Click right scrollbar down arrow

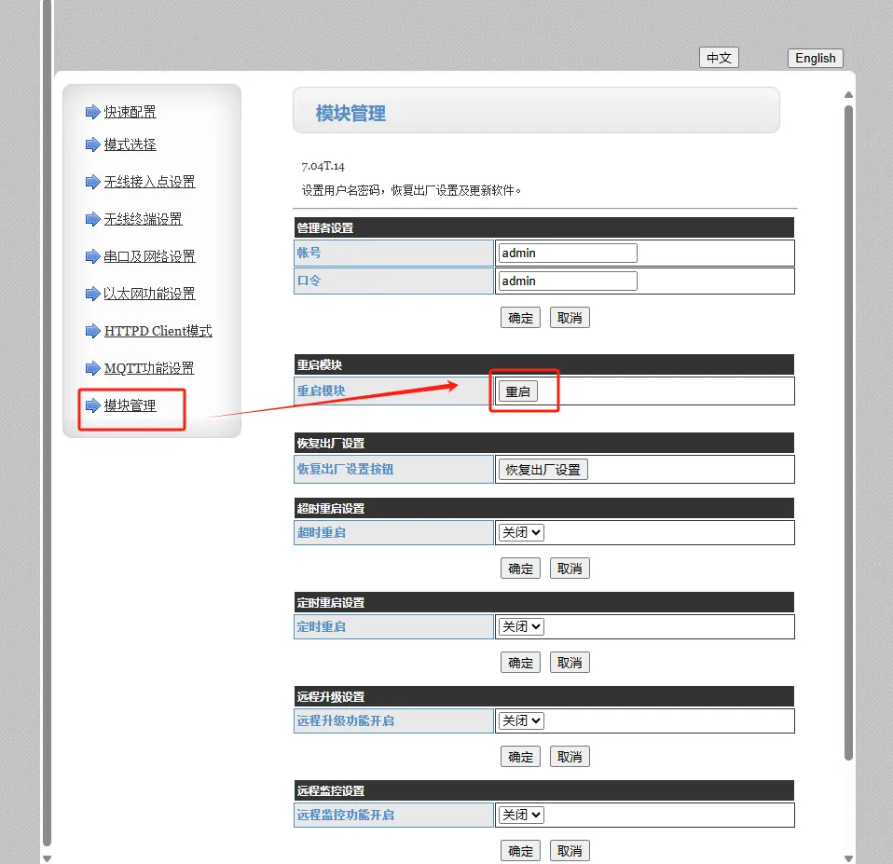point(848,858)
